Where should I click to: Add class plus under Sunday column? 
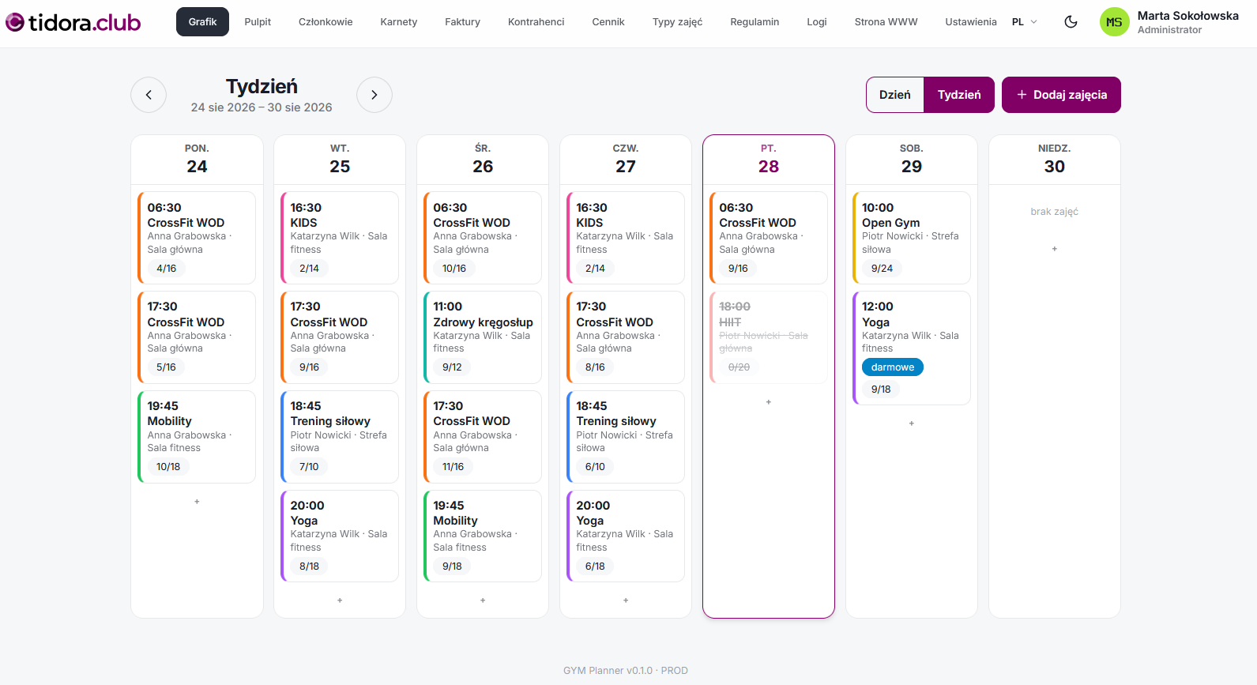[1054, 249]
